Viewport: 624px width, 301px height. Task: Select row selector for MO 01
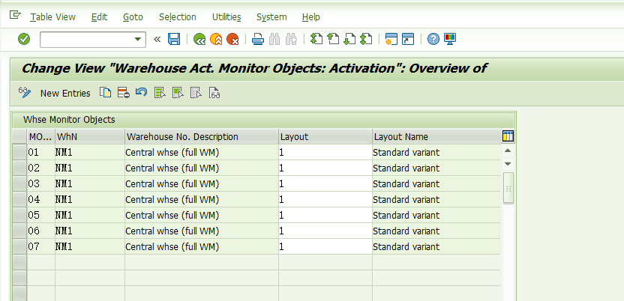pos(19,152)
